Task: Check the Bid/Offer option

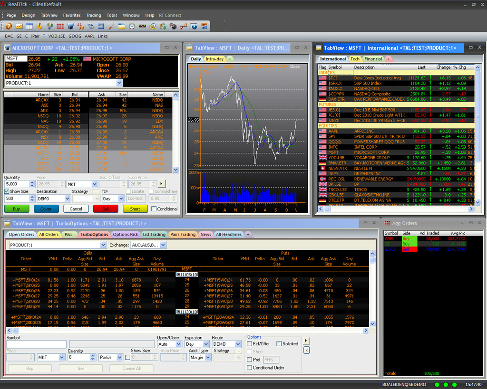Action: (249, 344)
